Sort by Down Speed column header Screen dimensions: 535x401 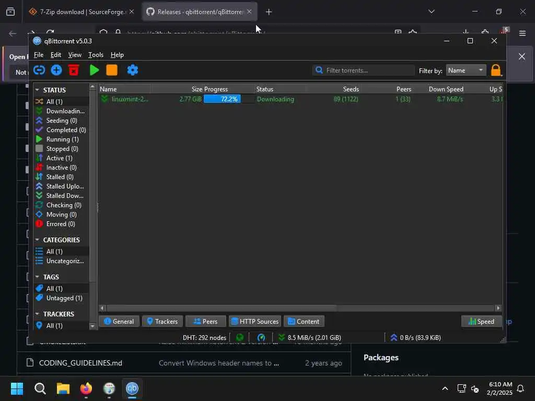(439, 89)
